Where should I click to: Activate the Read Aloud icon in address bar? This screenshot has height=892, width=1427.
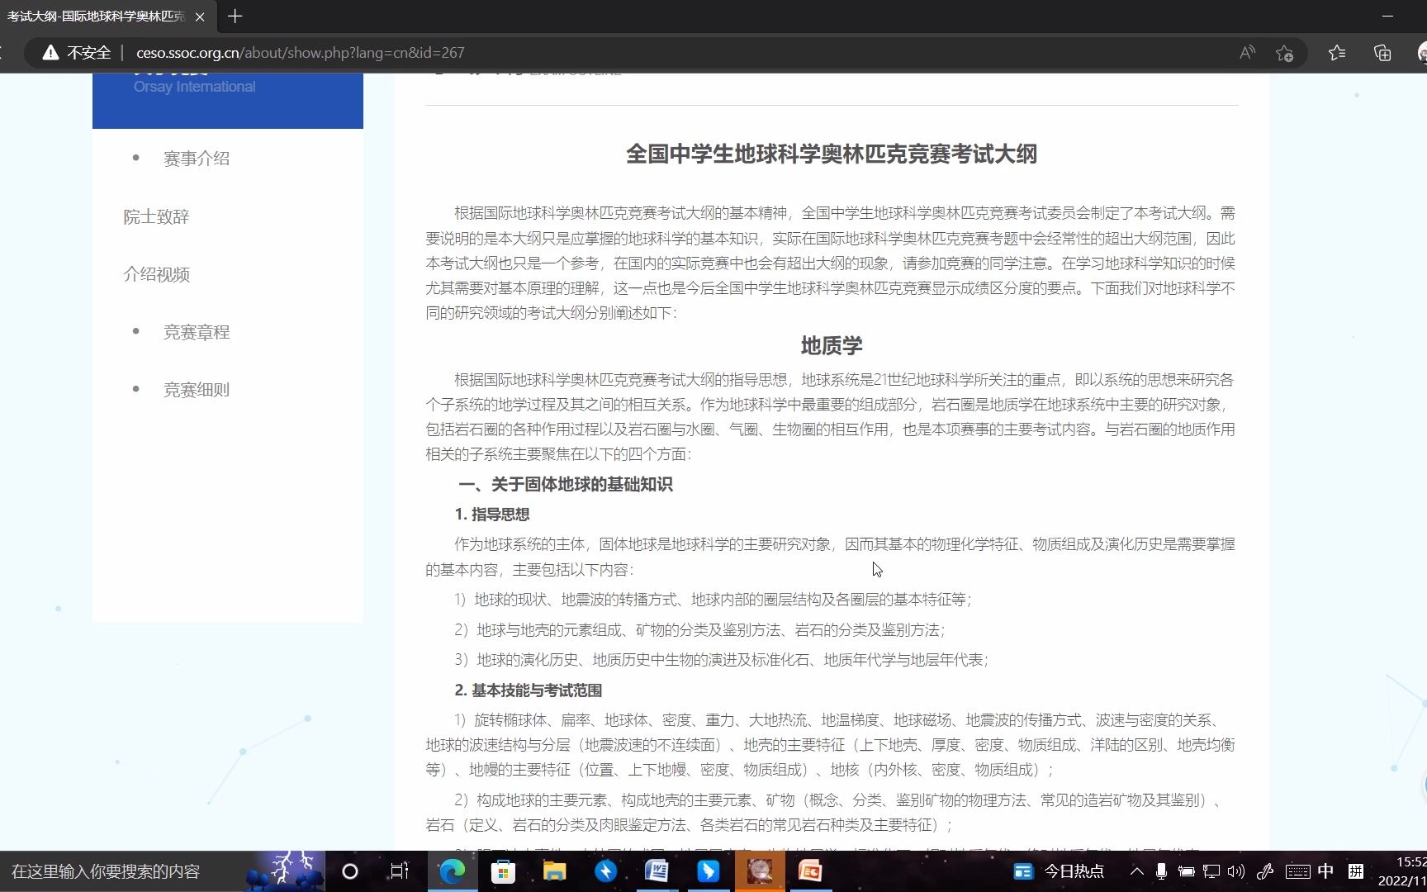1247,53
